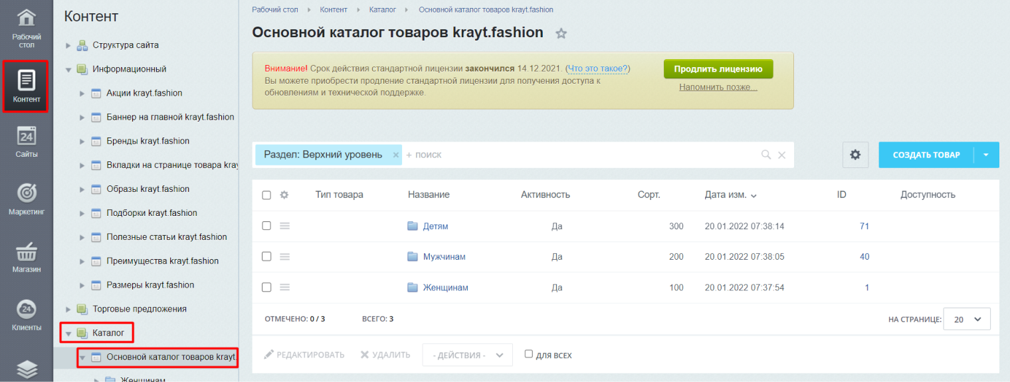Check the Женщинам row checkbox

tap(266, 288)
